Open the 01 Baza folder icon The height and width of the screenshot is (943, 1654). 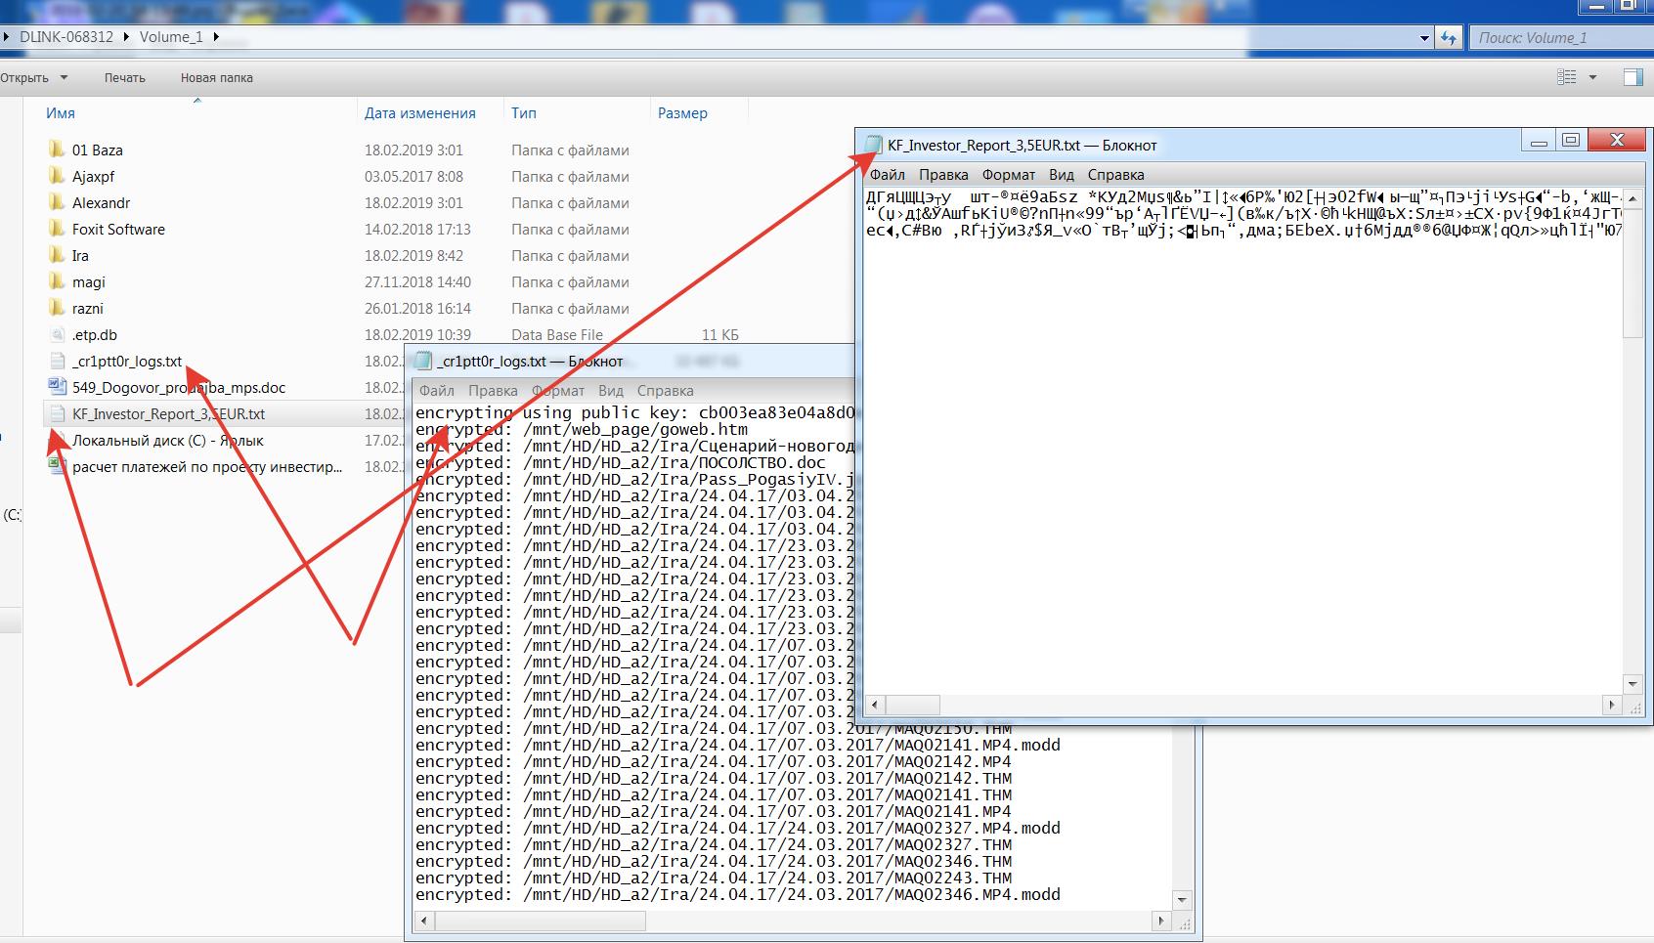tap(57, 150)
